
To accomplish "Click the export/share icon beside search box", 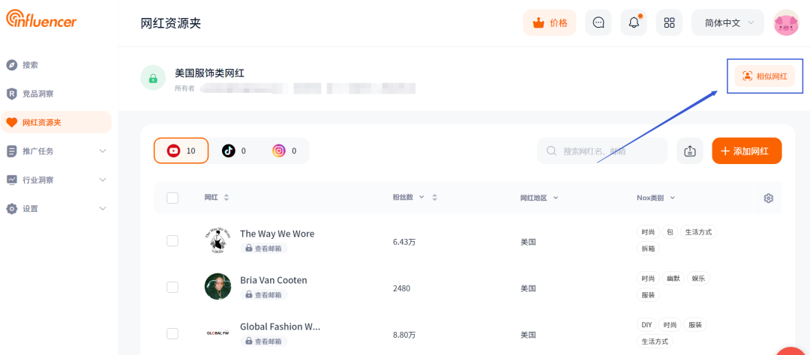I will 690,151.
